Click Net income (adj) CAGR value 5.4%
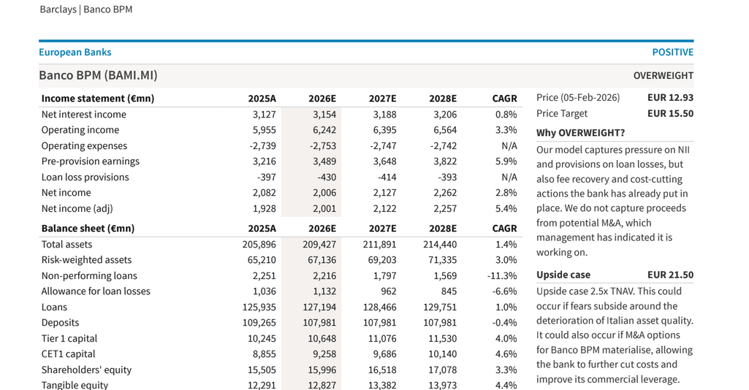The image size is (749, 390). [x=506, y=209]
